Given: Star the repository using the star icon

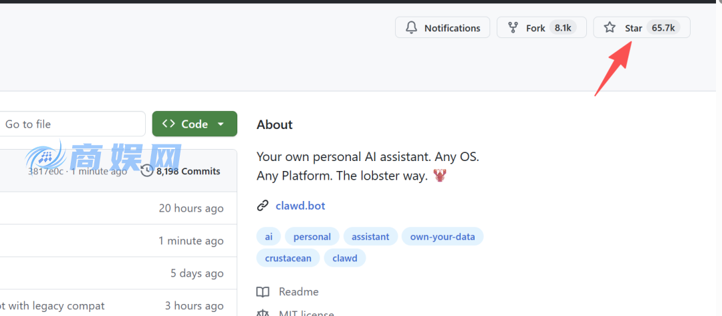Looking at the screenshot, I should [x=609, y=28].
